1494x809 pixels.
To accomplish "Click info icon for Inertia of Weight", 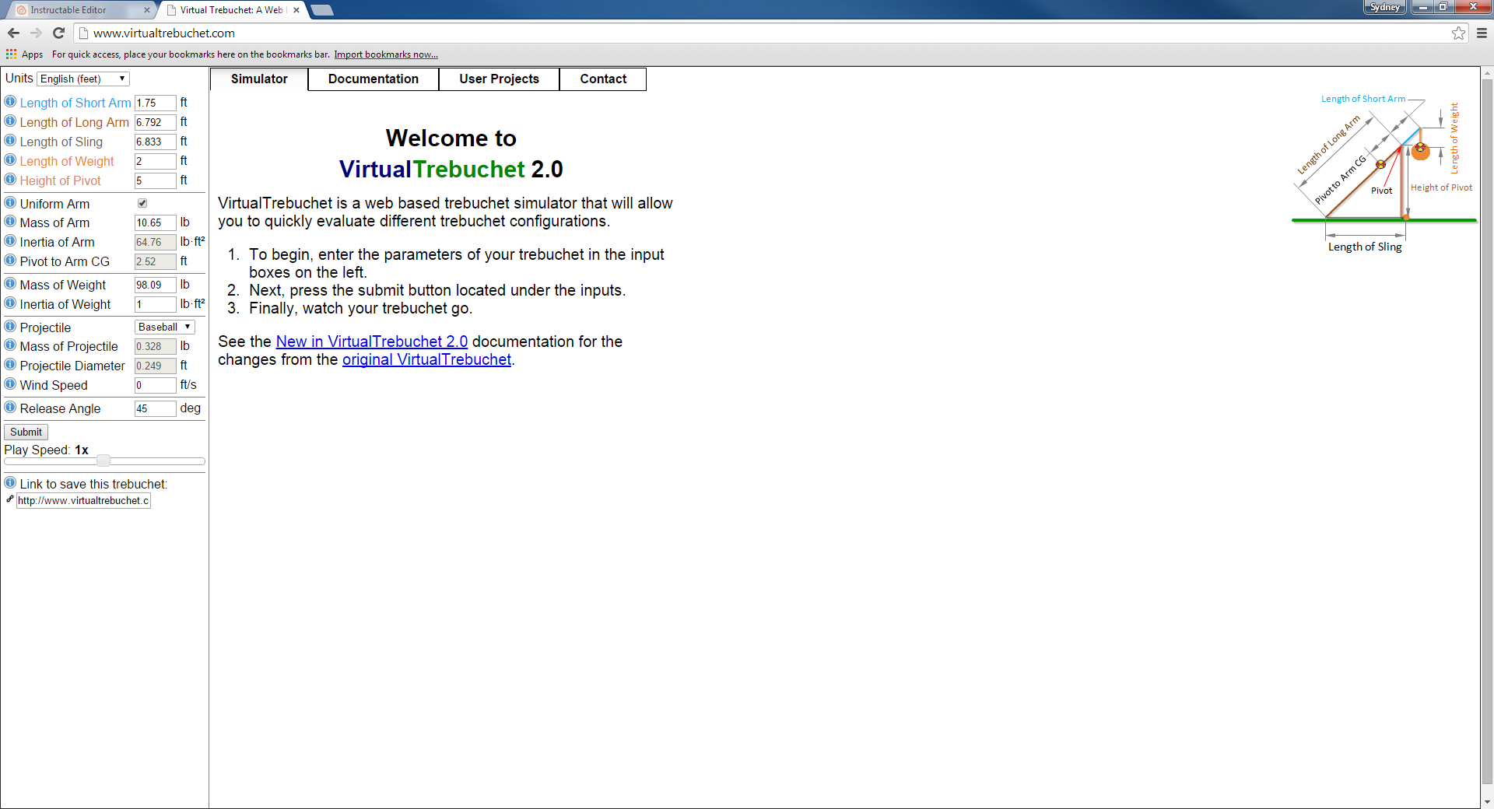I will click(10, 303).
